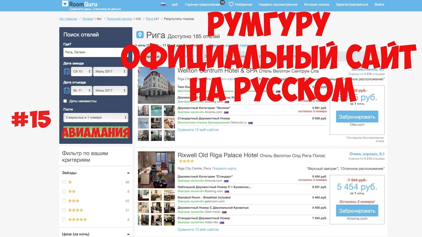The image size is (422, 237).
Task: Tick the five-star filter checkbox
Action: pyautogui.click(x=64, y=220)
